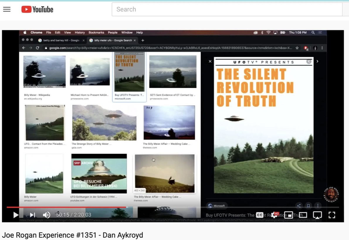Image resolution: width=349 pixels, height=240 pixels.
Task: Open The Strange Story of Billy Meier image
Action: [x=104, y=123]
